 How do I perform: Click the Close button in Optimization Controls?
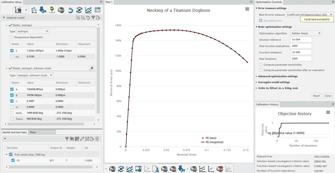tap(328, 96)
